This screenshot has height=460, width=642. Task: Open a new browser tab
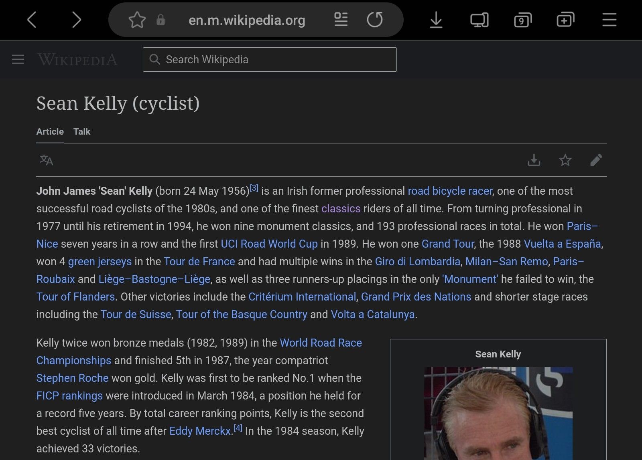(565, 20)
